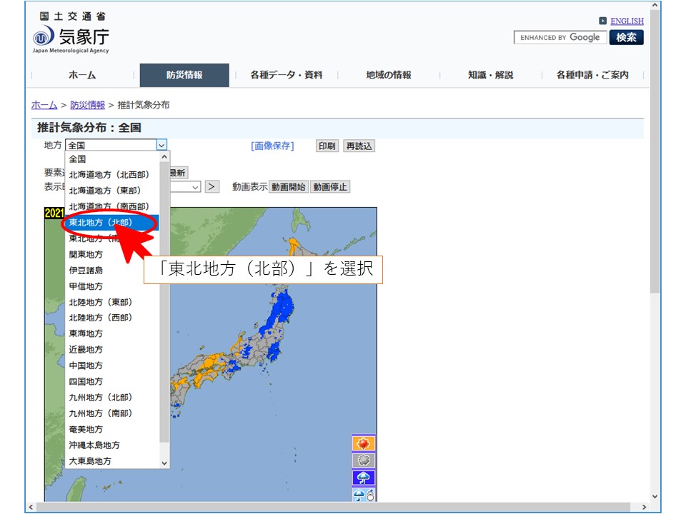Click the 気象庁 logo
Screen dimensions: 686x514
click(71, 37)
